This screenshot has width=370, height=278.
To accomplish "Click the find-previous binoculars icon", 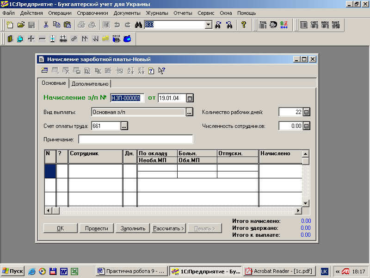I will pos(229,25).
